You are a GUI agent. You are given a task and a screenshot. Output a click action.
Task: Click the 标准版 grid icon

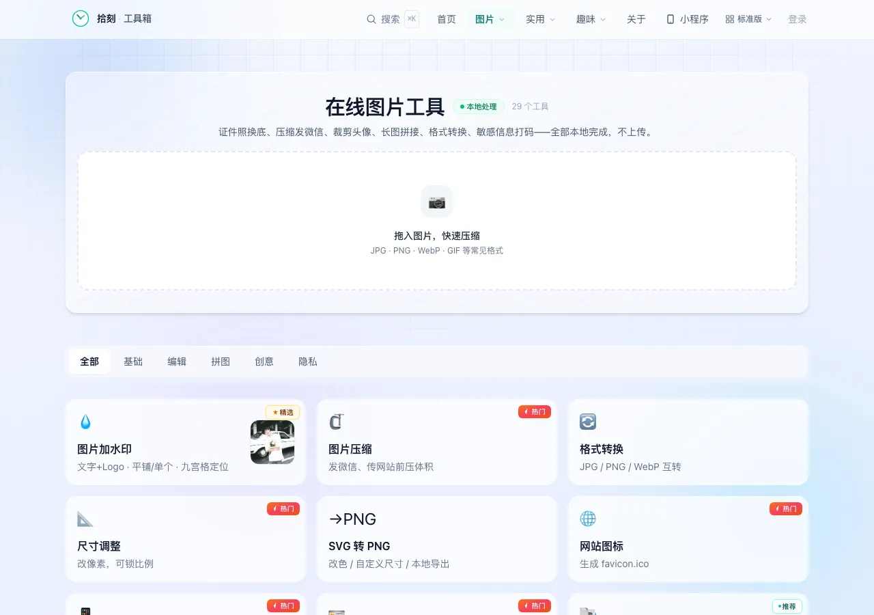[x=730, y=19]
